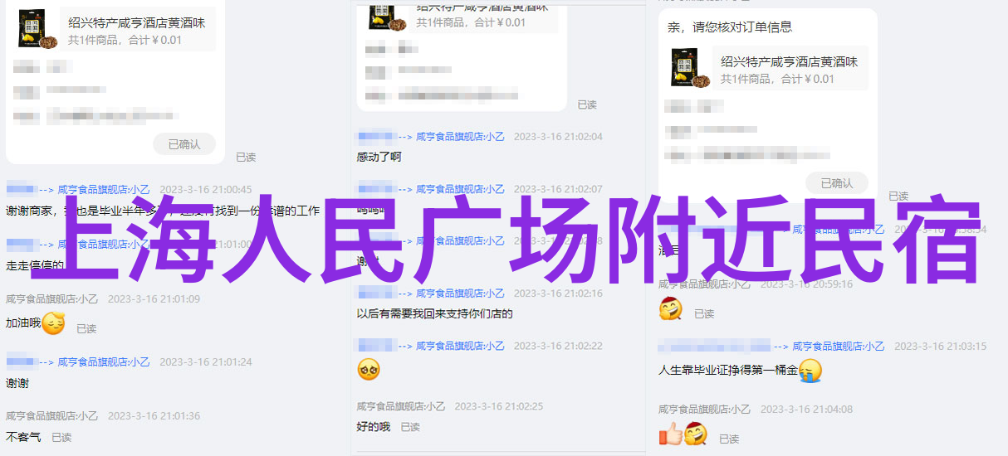This screenshot has height=456, width=1008.
Task: Open 咸亨食品旗舰店:小乙 link at 21:03:15
Action: tap(838, 346)
